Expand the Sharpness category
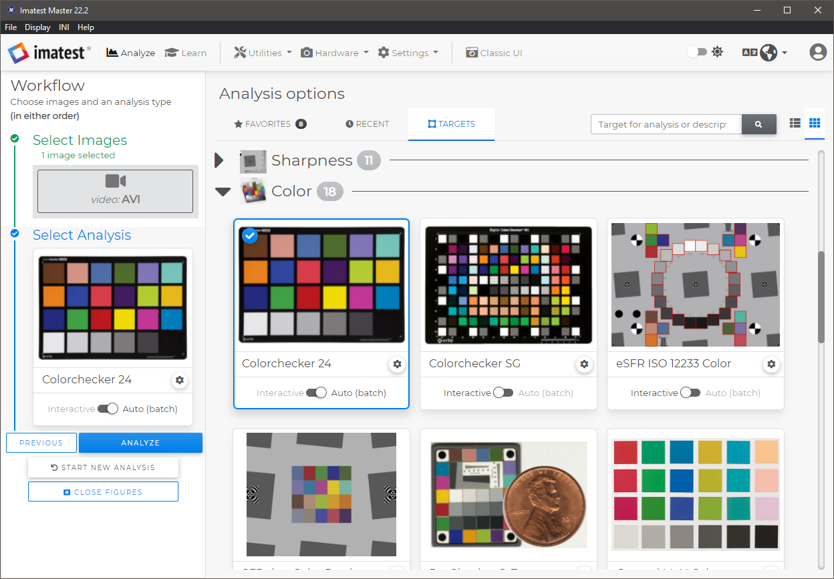 (x=219, y=160)
